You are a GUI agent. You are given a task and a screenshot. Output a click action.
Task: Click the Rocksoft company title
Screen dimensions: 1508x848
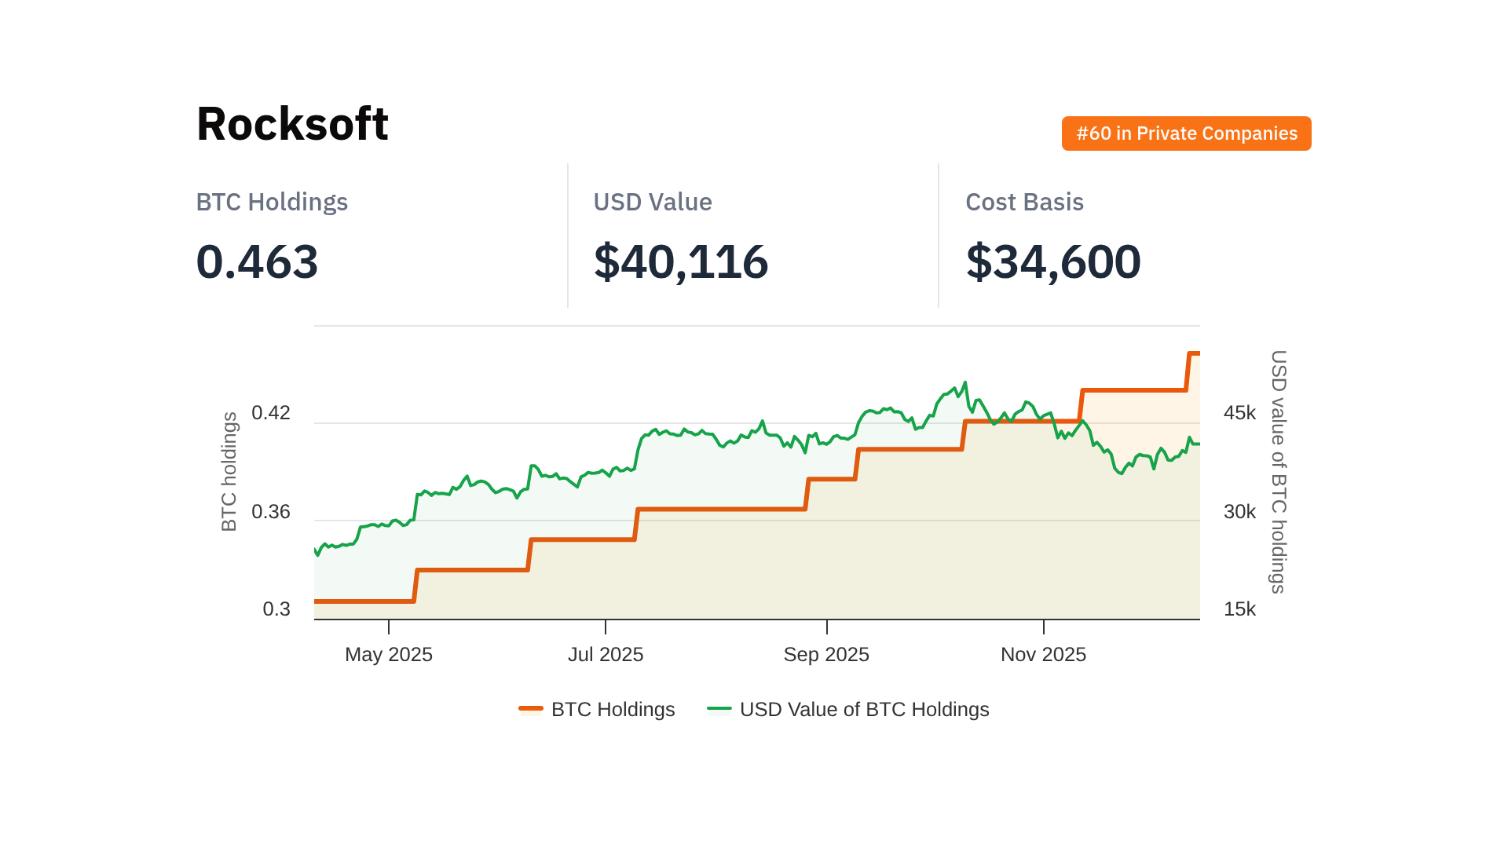[x=292, y=124]
